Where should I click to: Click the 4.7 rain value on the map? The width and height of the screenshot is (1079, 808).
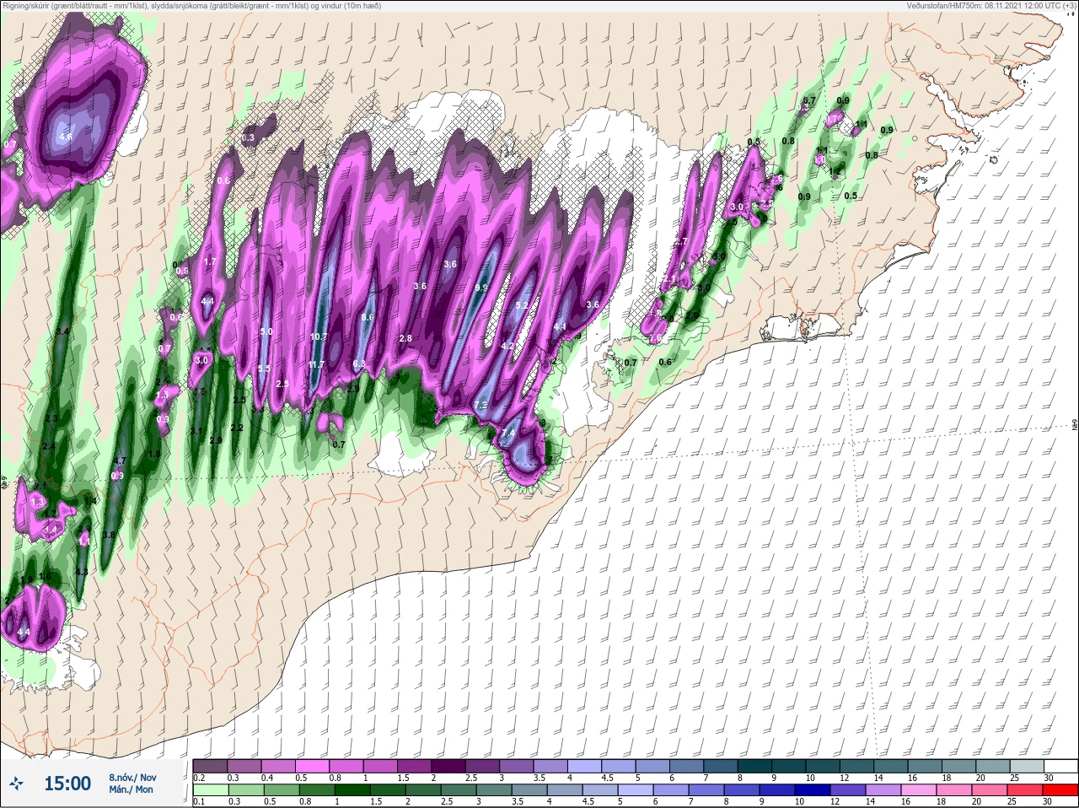(120, 461)
